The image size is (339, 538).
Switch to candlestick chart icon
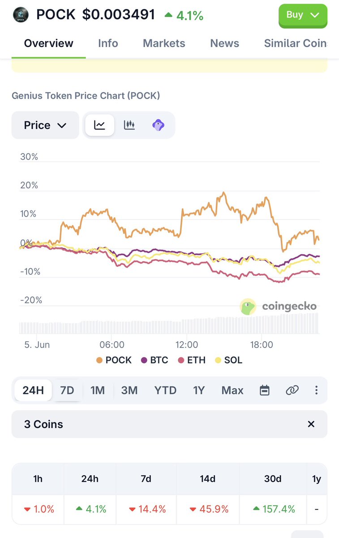129,125
